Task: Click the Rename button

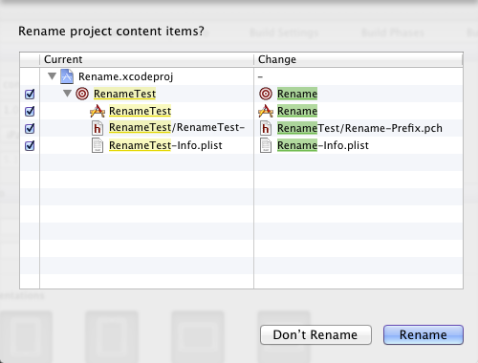Action: click(424, 334)
